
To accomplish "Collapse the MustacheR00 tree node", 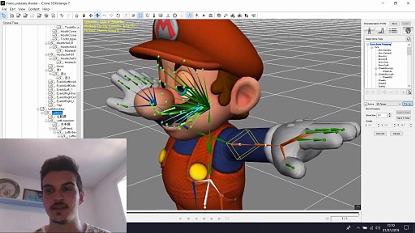I will 46,55.
